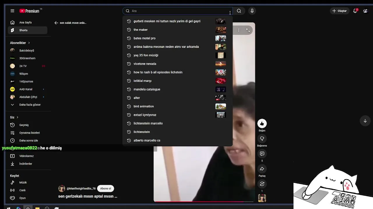
Task: Open the Shorts three-dot options menu
Action: pyautogui.click(x=239, y=30)
